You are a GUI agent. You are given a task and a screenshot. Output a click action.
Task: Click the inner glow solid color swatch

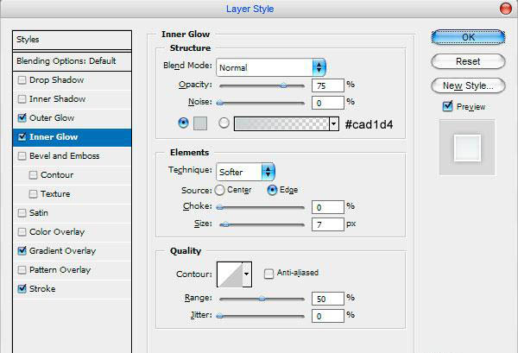[x=200, y=123]
